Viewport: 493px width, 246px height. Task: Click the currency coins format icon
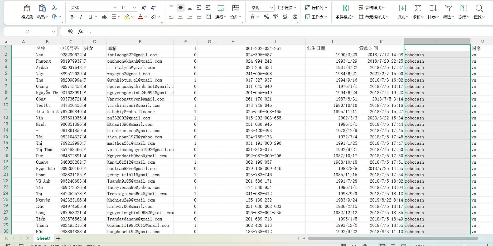pyautogui.click(x=253, y=17)
